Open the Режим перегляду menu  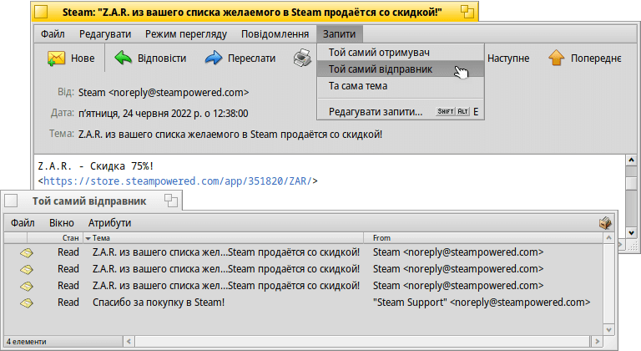pos(186,34)
